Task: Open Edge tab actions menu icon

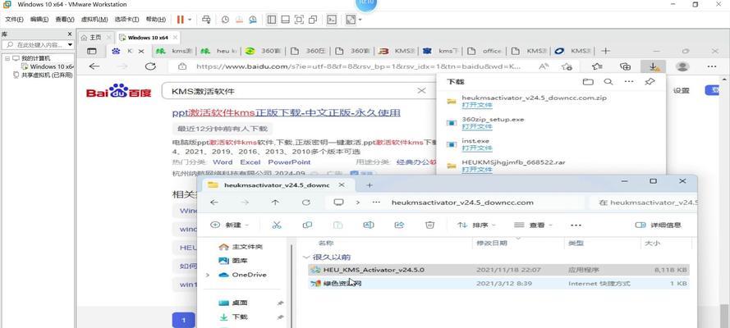Action: point(92,51)
